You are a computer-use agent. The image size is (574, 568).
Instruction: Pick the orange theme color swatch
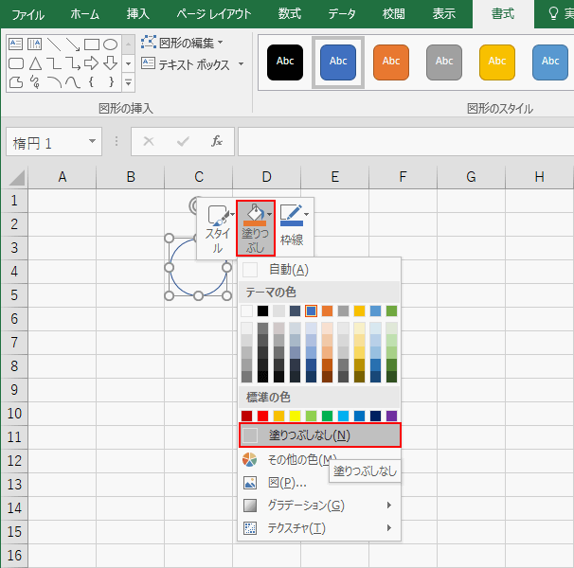coord(327,311)
